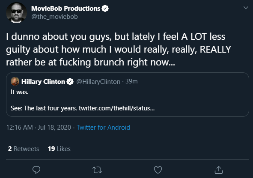Follow the twitter.com/thehill/status link

tap(117, 108)
